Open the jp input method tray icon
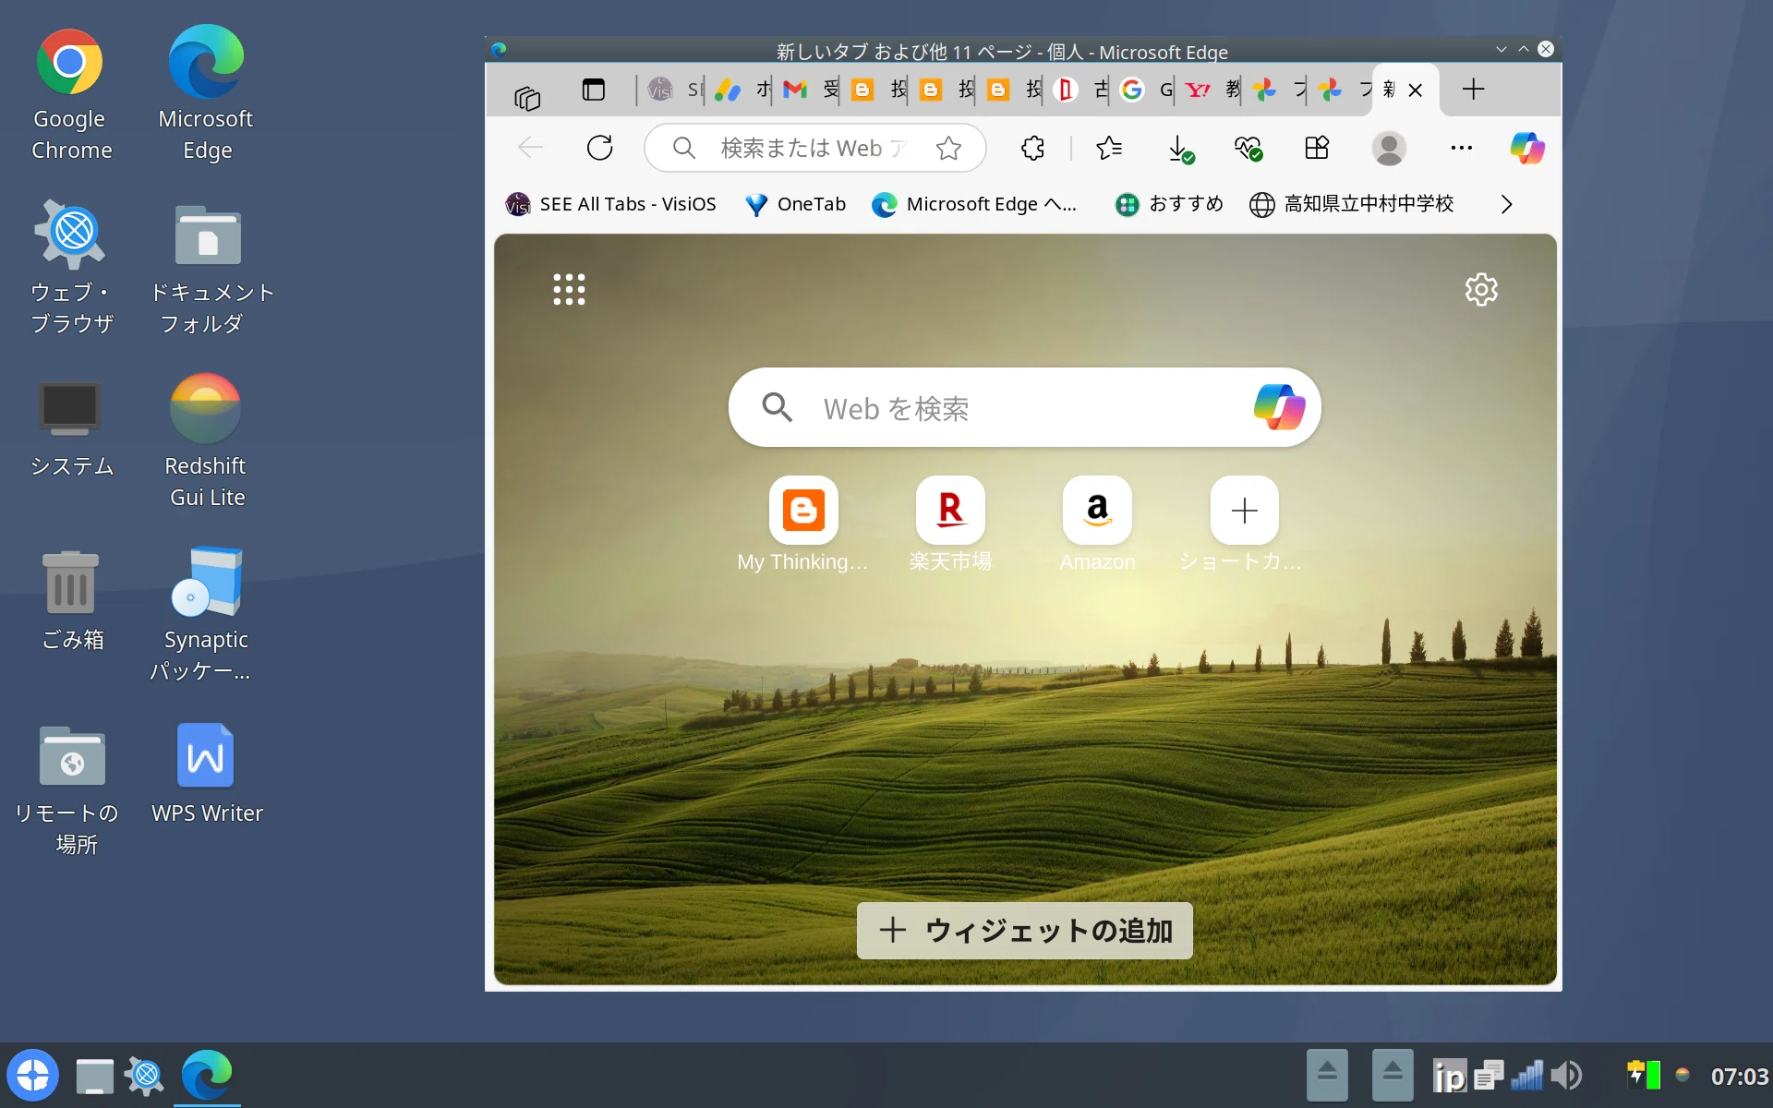Viewport: 1773px width, 1108px height. (1449, 1076)
